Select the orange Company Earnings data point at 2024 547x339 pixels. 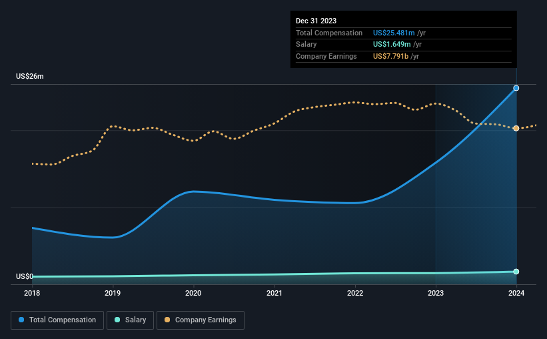point(516,128)
